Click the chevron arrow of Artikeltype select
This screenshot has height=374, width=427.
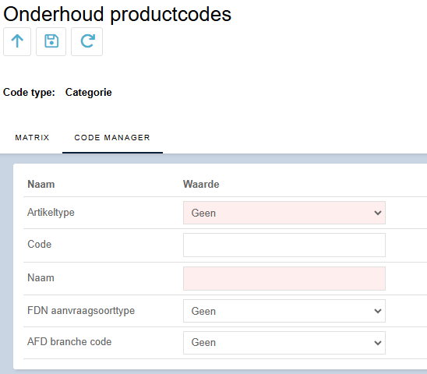pos(378,213)
